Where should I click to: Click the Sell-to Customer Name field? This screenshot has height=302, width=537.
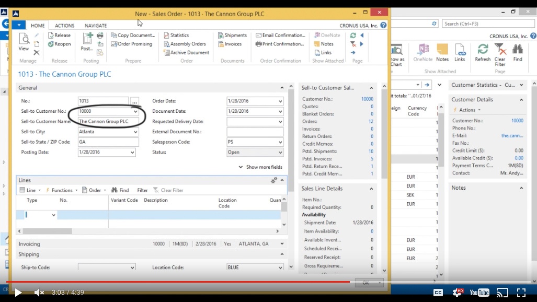109,122
